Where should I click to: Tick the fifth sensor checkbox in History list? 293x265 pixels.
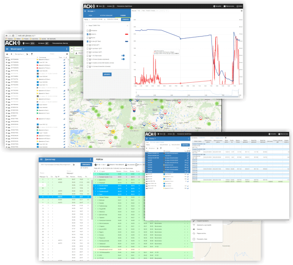click(87, 45)
